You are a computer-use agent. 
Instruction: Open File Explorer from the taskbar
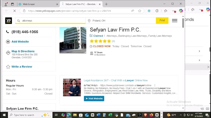click(75, 115)
